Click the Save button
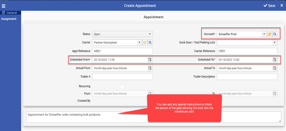286x131 pixels. pyautogui.click(x=269, y=6)
